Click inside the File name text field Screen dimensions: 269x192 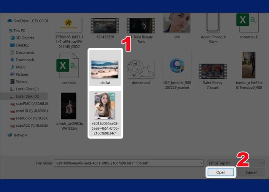[127, 163]
